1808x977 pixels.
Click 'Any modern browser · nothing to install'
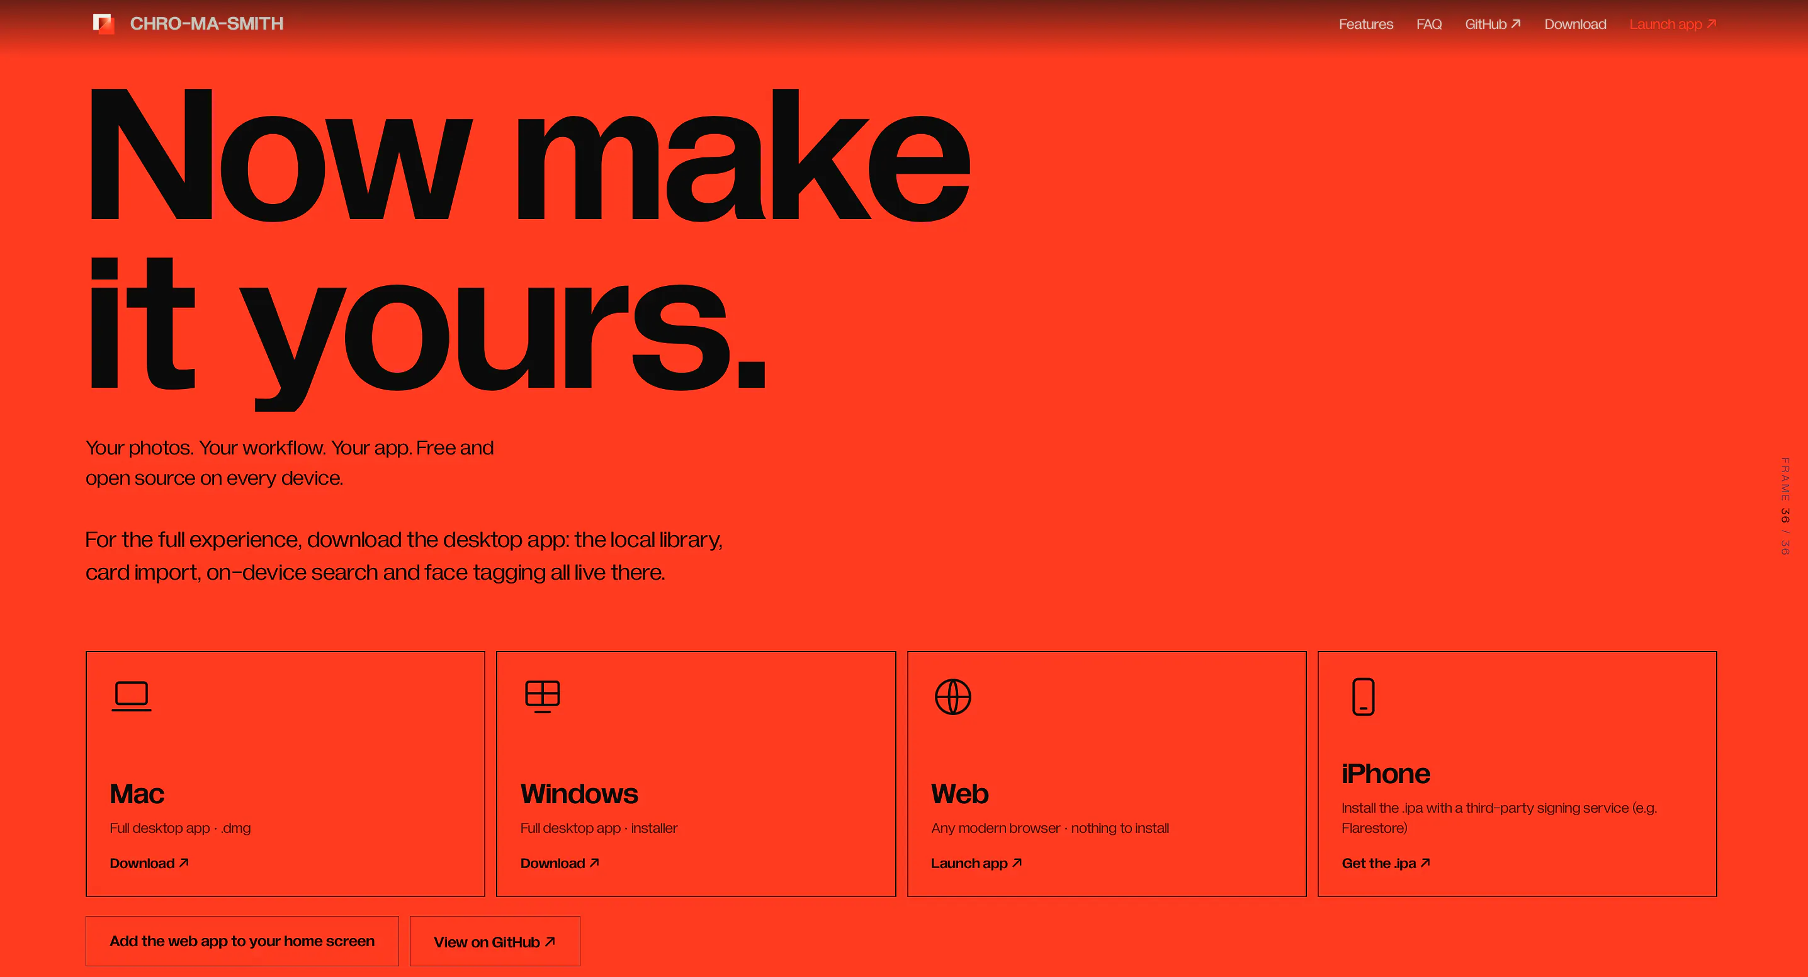click(1049, 828)
